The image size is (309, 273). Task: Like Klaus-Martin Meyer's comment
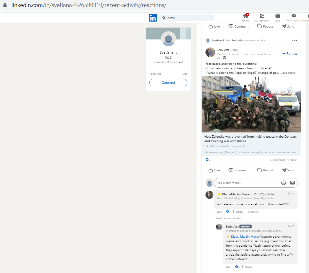tap(219, 212)
